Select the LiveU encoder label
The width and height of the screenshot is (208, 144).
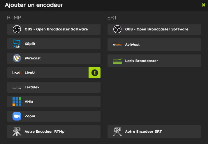30,73
